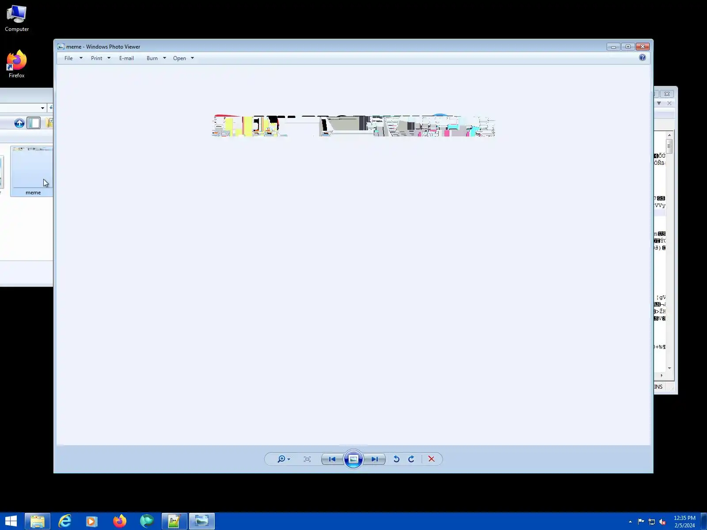Screen dimensions: 707x530
Task: Open the Edge browser taskbar icon
Action: (x=147, y=521)
